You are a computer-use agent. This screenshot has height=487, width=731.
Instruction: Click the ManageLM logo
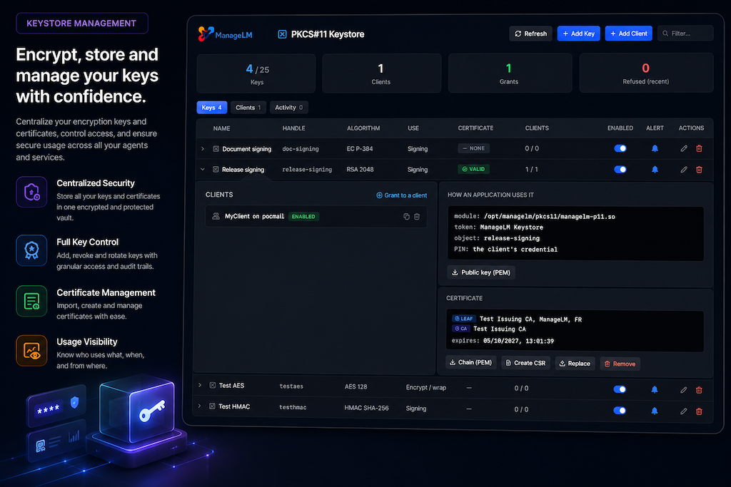[225, 34]
